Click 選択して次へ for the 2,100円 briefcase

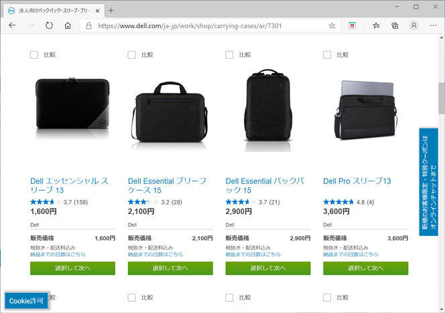point(170,268)
